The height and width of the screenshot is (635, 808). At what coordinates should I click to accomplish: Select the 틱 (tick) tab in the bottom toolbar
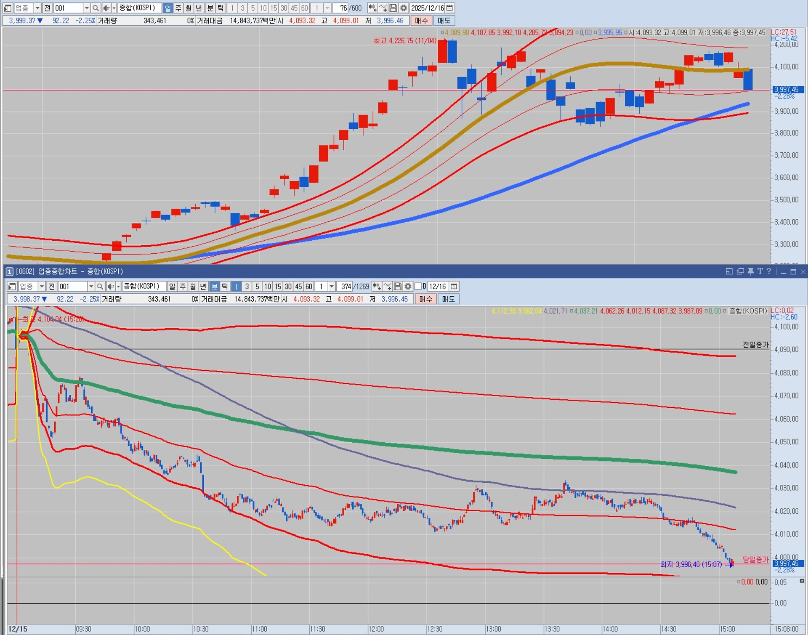pyautogui.click(x=225, y=287)
